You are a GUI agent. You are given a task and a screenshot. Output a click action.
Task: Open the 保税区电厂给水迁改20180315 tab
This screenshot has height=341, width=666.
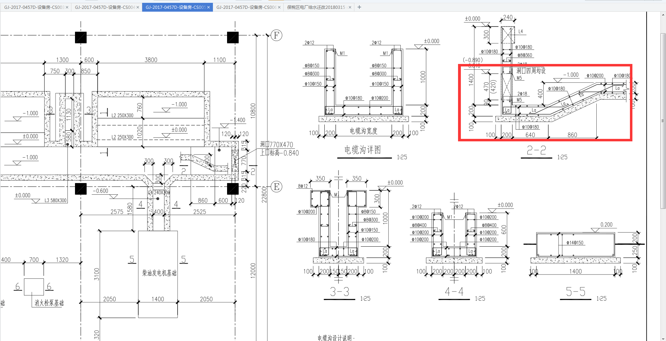(317, 7)
